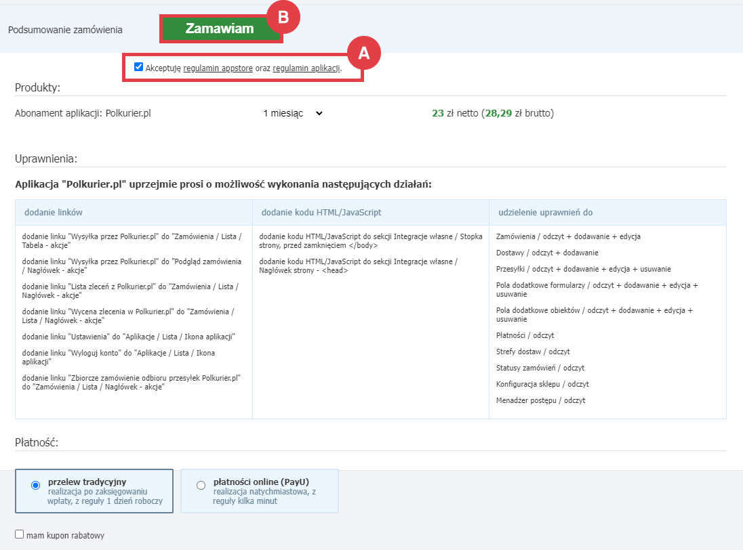
Task: Enable the "mam kupon rabatowy" checkbox
Action: pos(19,534)
